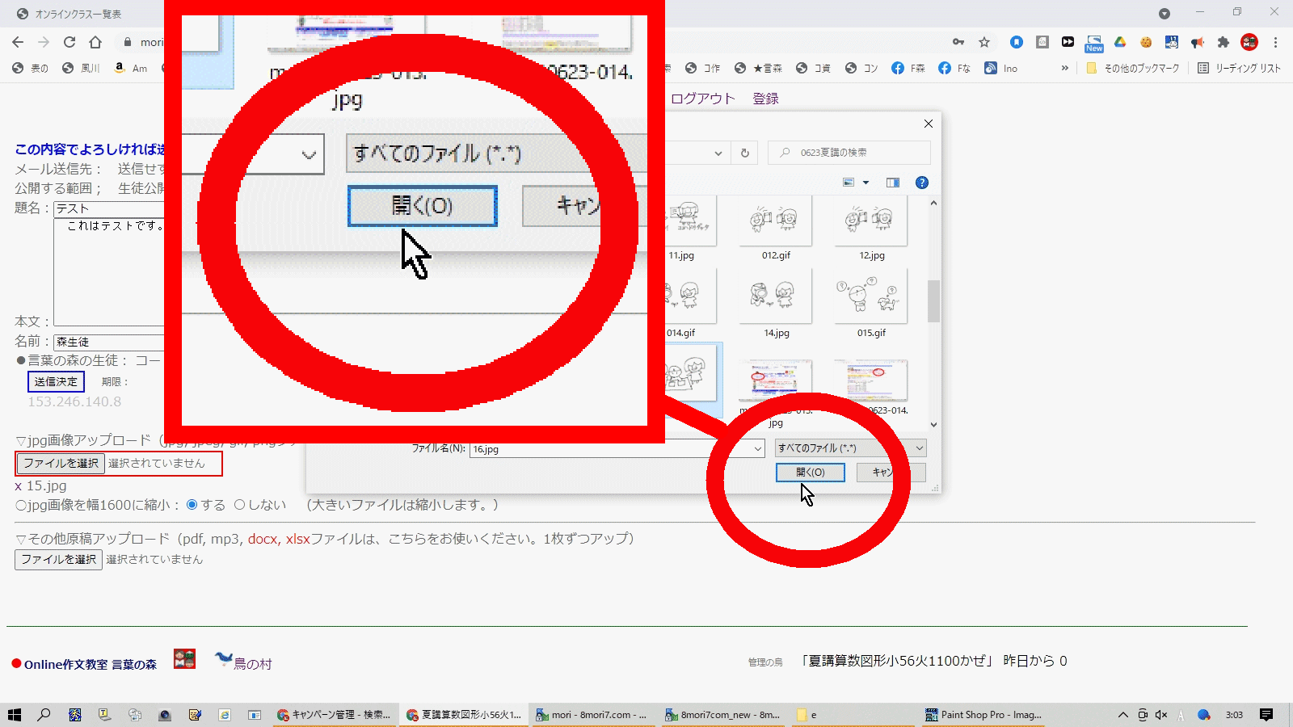Switch to Paint Shop Pro in the taskbar
Screen dimensions: 1293x727
pos(983,715)
